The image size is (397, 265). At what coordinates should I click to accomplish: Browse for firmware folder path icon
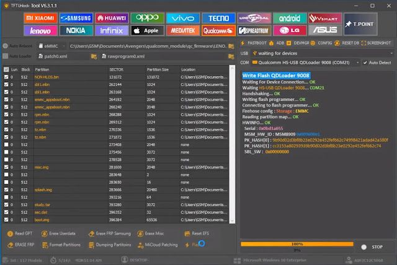tap(231, 46)
